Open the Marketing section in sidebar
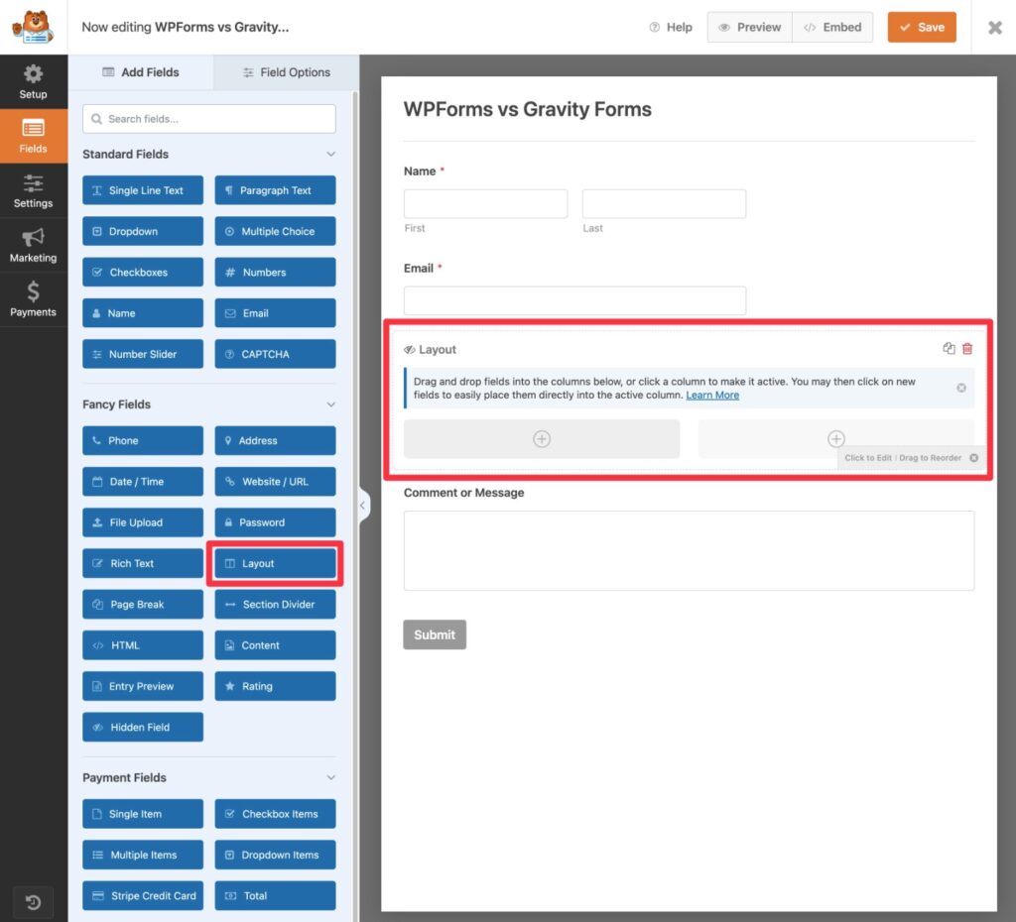The image size is (1016, 922). point(34,244)
